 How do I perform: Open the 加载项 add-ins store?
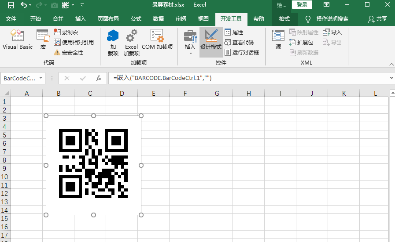(113, 43)
